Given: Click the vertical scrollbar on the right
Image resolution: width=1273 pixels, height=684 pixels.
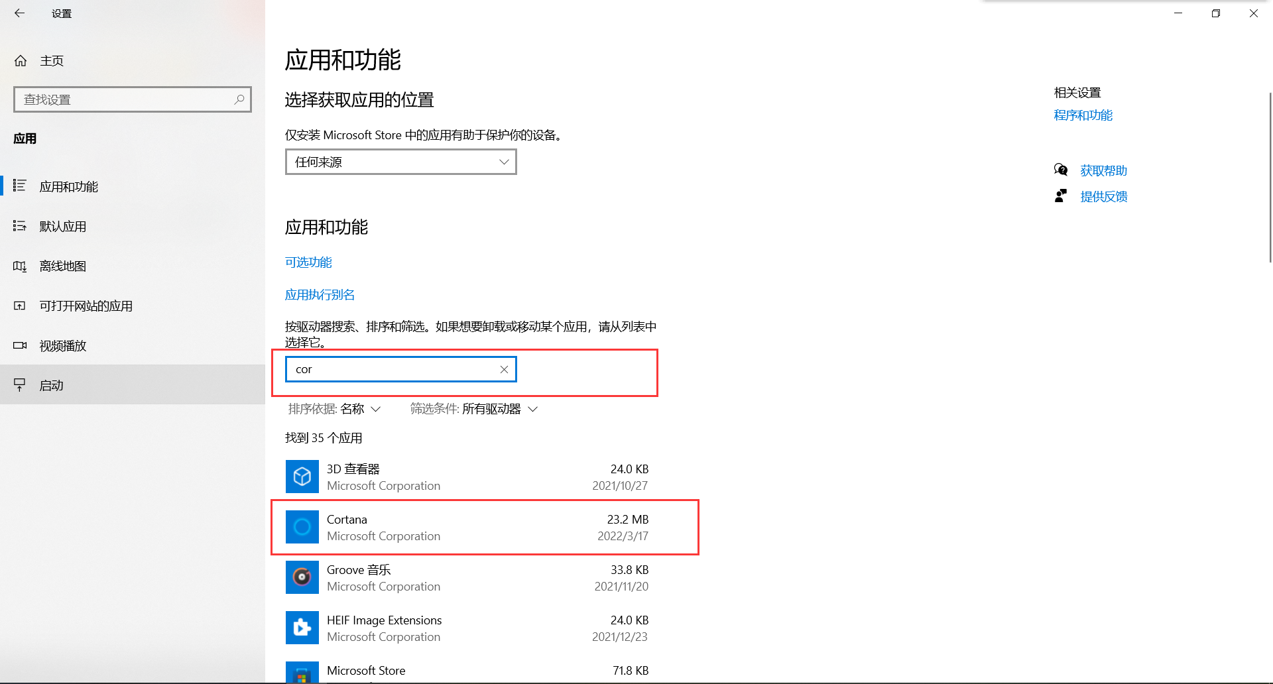Looking at the screenshot, I should [1270, 178].
